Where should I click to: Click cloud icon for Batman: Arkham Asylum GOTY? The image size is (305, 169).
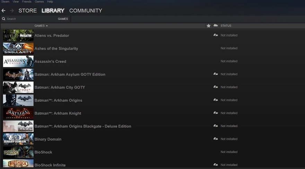[216, 74]
